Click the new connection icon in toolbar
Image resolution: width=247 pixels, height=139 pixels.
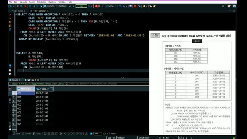10,6
